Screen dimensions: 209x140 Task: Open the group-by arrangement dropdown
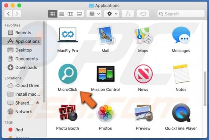point(94,14)
